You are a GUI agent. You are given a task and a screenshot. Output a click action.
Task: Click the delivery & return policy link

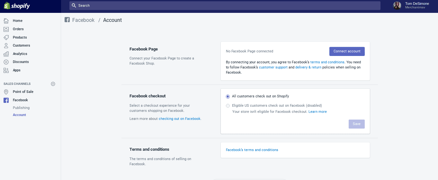click(308, 67)
